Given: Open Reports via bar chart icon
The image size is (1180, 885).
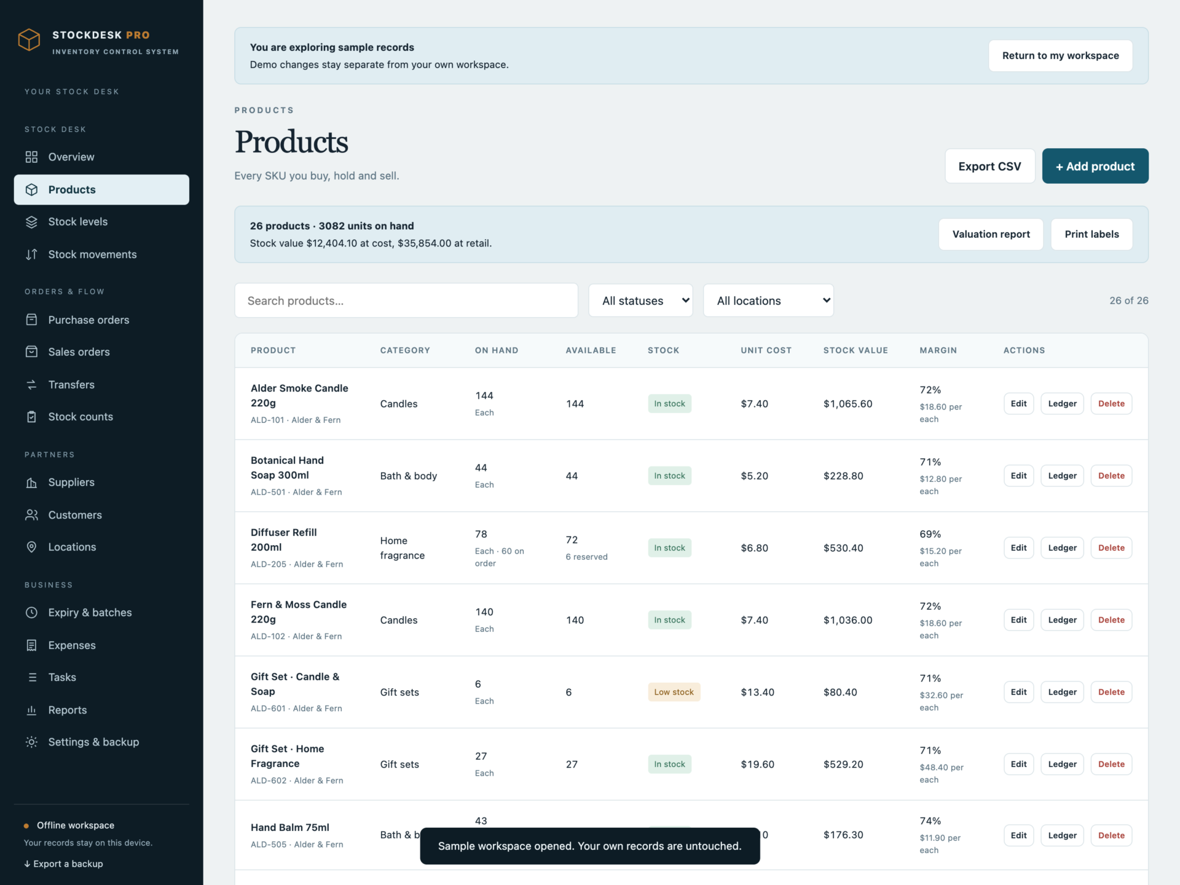Looking at the screenshot, I should (31, 710).
